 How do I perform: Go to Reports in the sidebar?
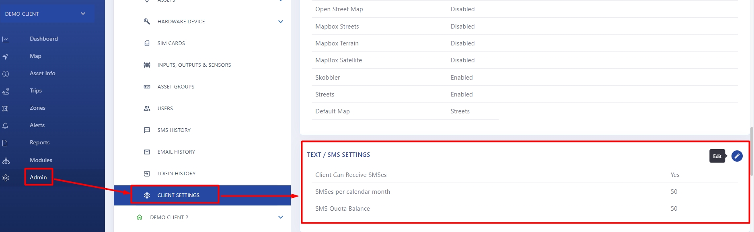[39, 142]
